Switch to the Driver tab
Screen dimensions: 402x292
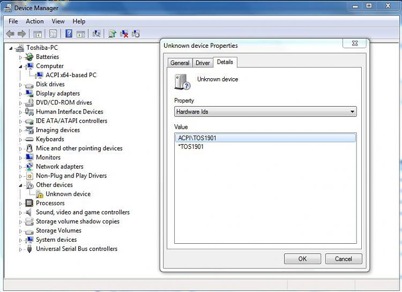point(203,63)
